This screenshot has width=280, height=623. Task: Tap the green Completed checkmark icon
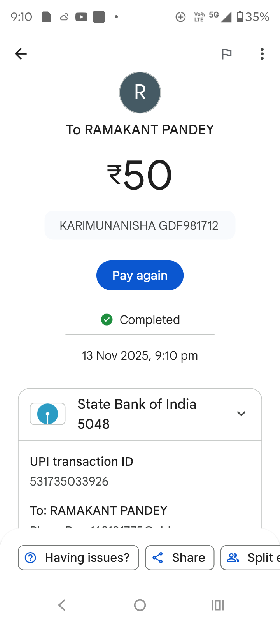(107, 320)
